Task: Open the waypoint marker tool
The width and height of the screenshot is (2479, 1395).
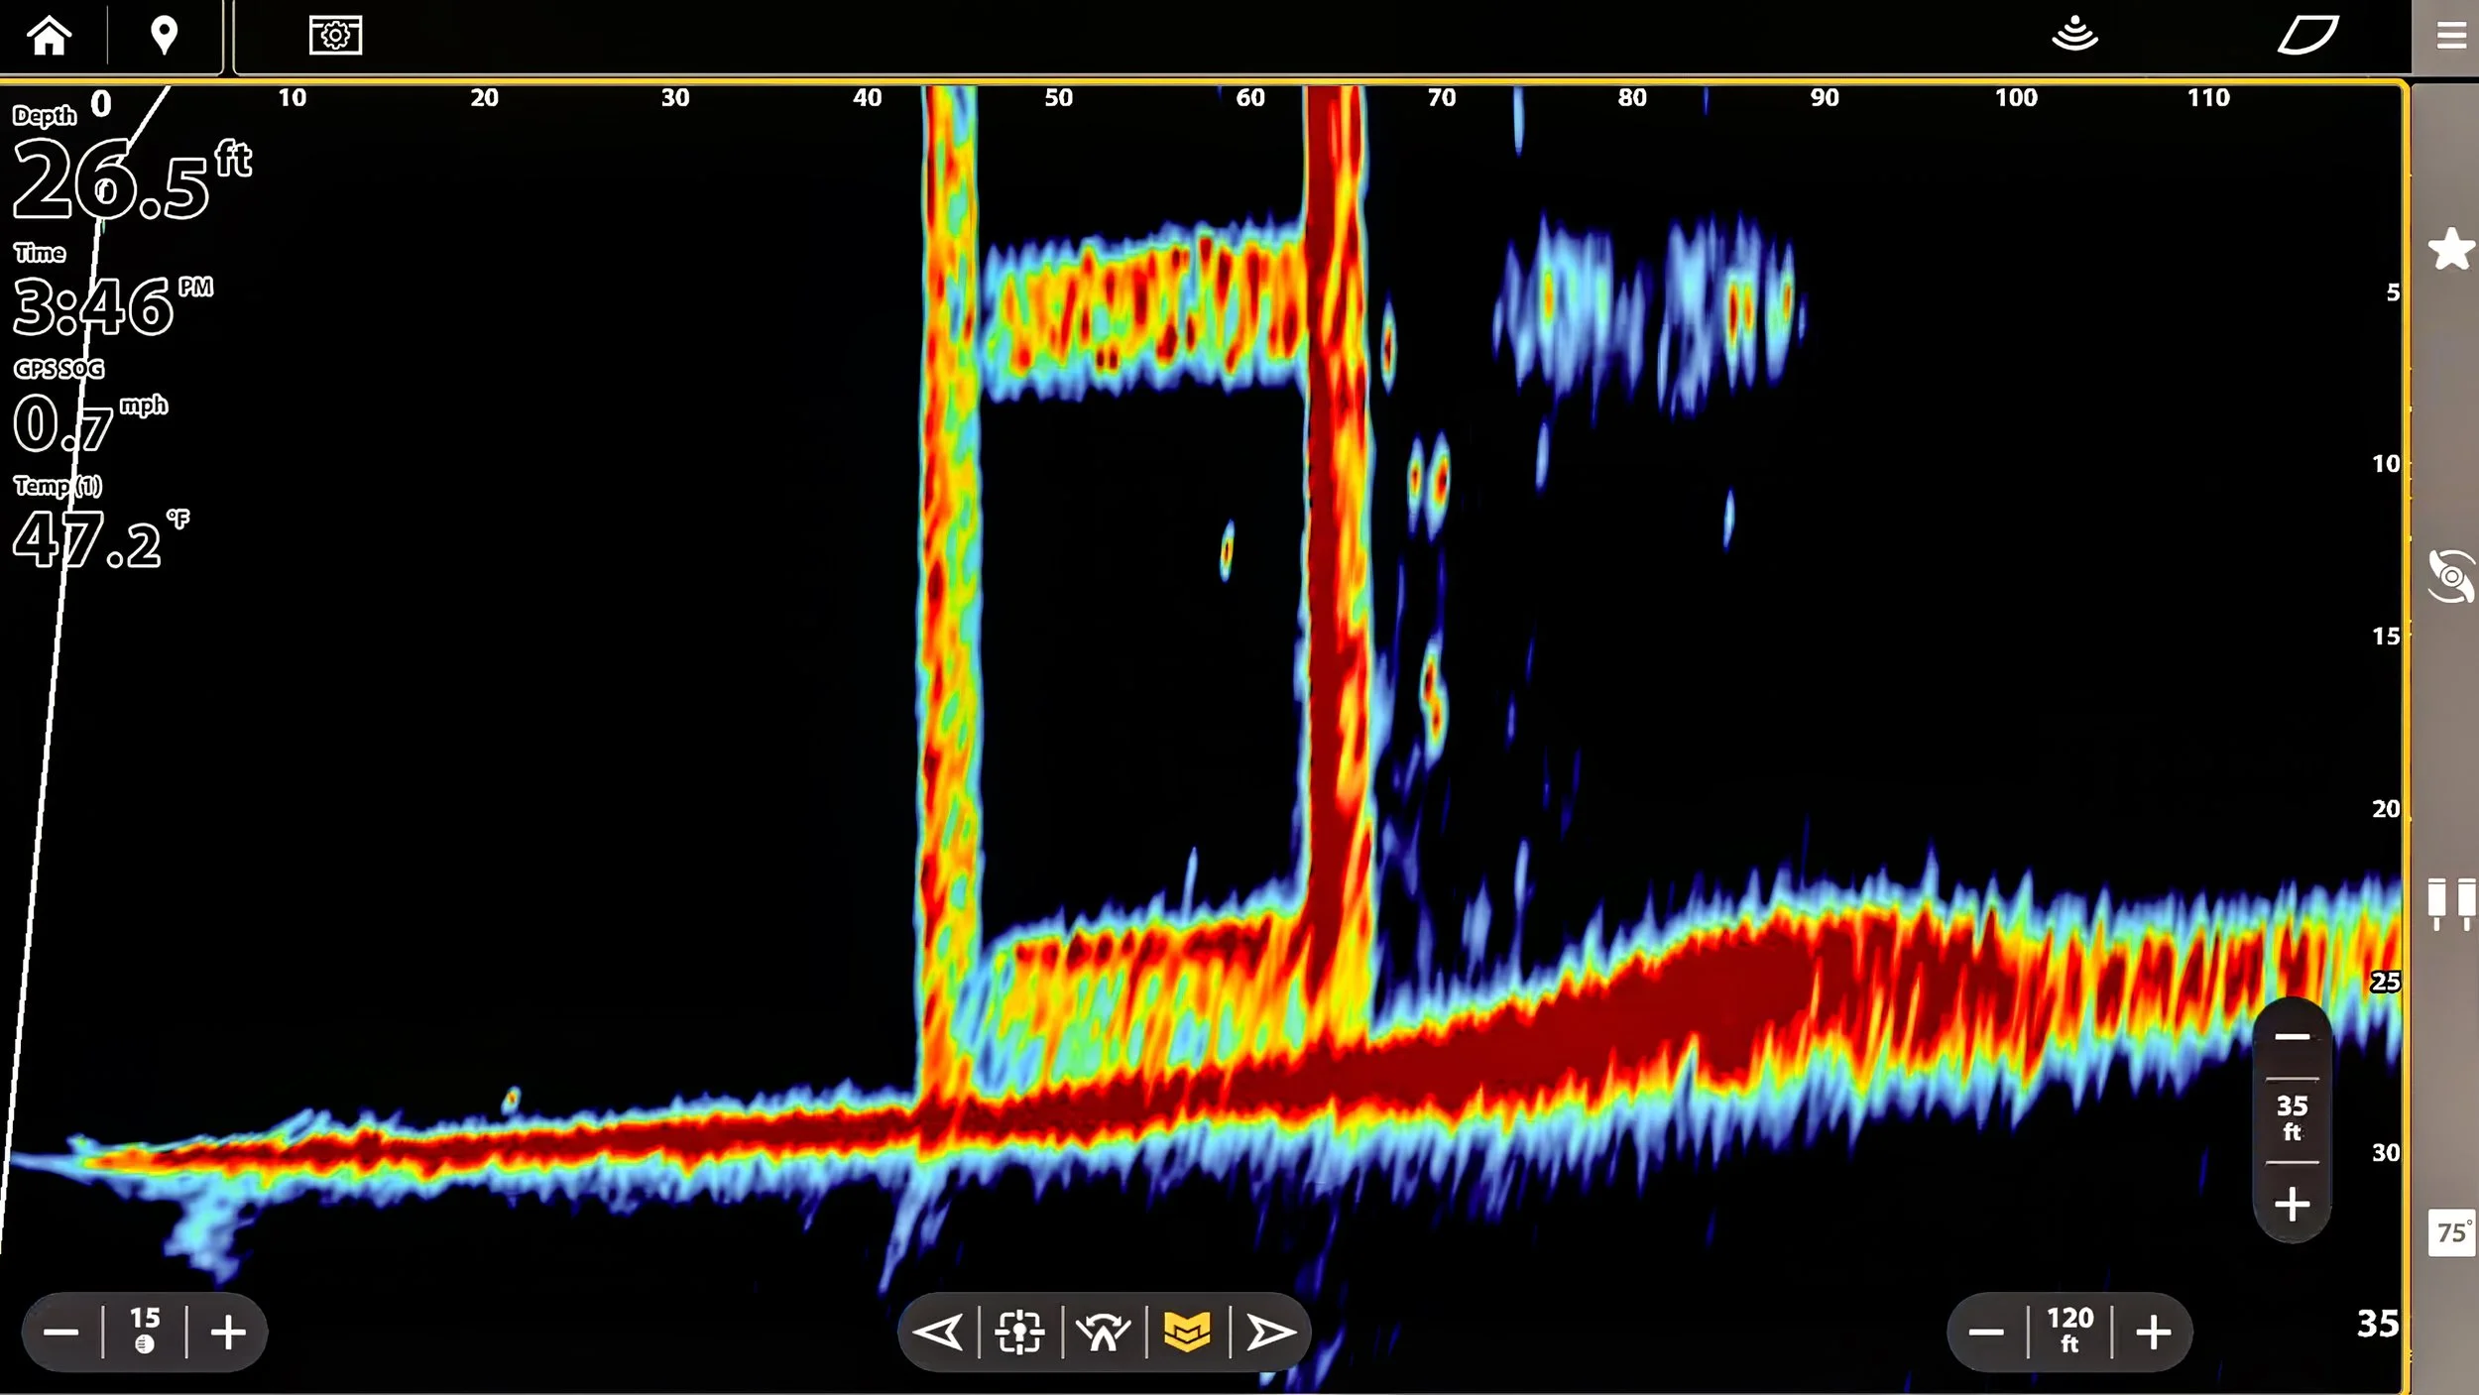Action: coord(164,35)
